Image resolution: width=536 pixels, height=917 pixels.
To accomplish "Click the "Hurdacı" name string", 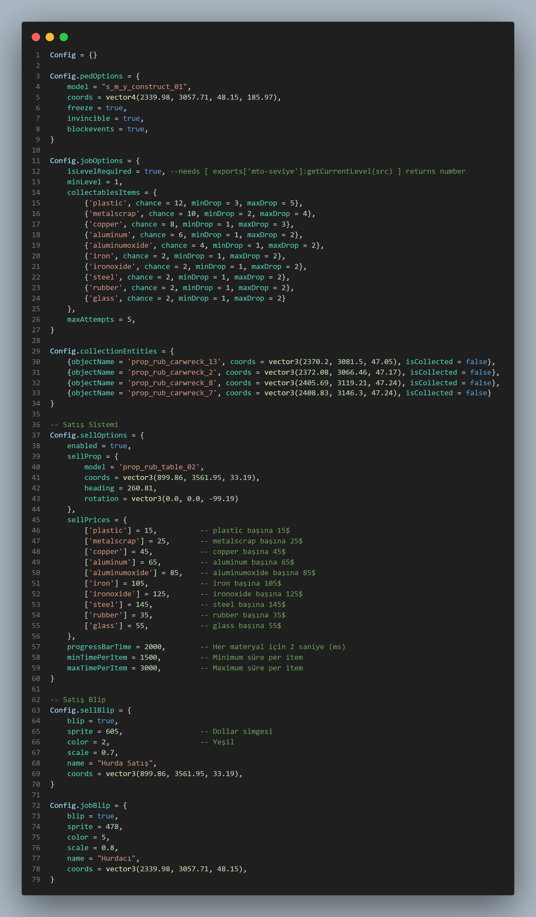I will click(116, 859).
